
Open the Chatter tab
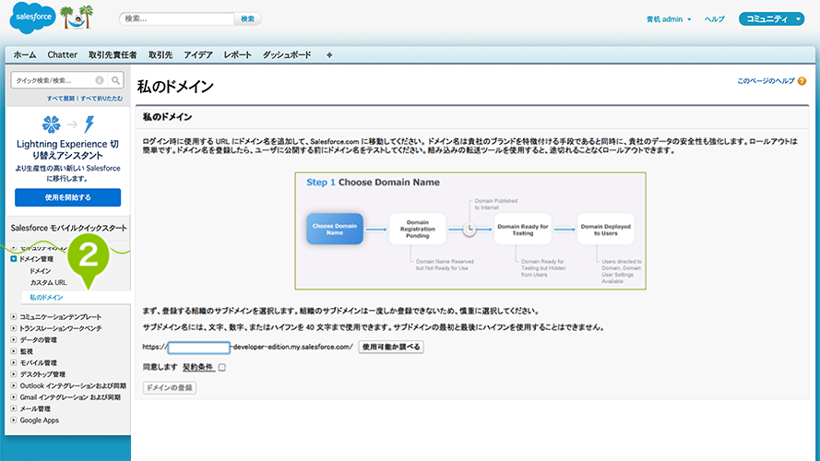coord(62,55)
